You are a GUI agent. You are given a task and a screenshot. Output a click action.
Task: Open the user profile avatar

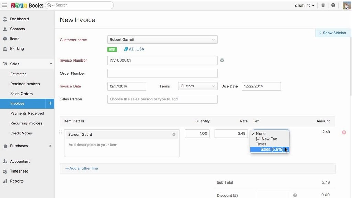[346, 5]
